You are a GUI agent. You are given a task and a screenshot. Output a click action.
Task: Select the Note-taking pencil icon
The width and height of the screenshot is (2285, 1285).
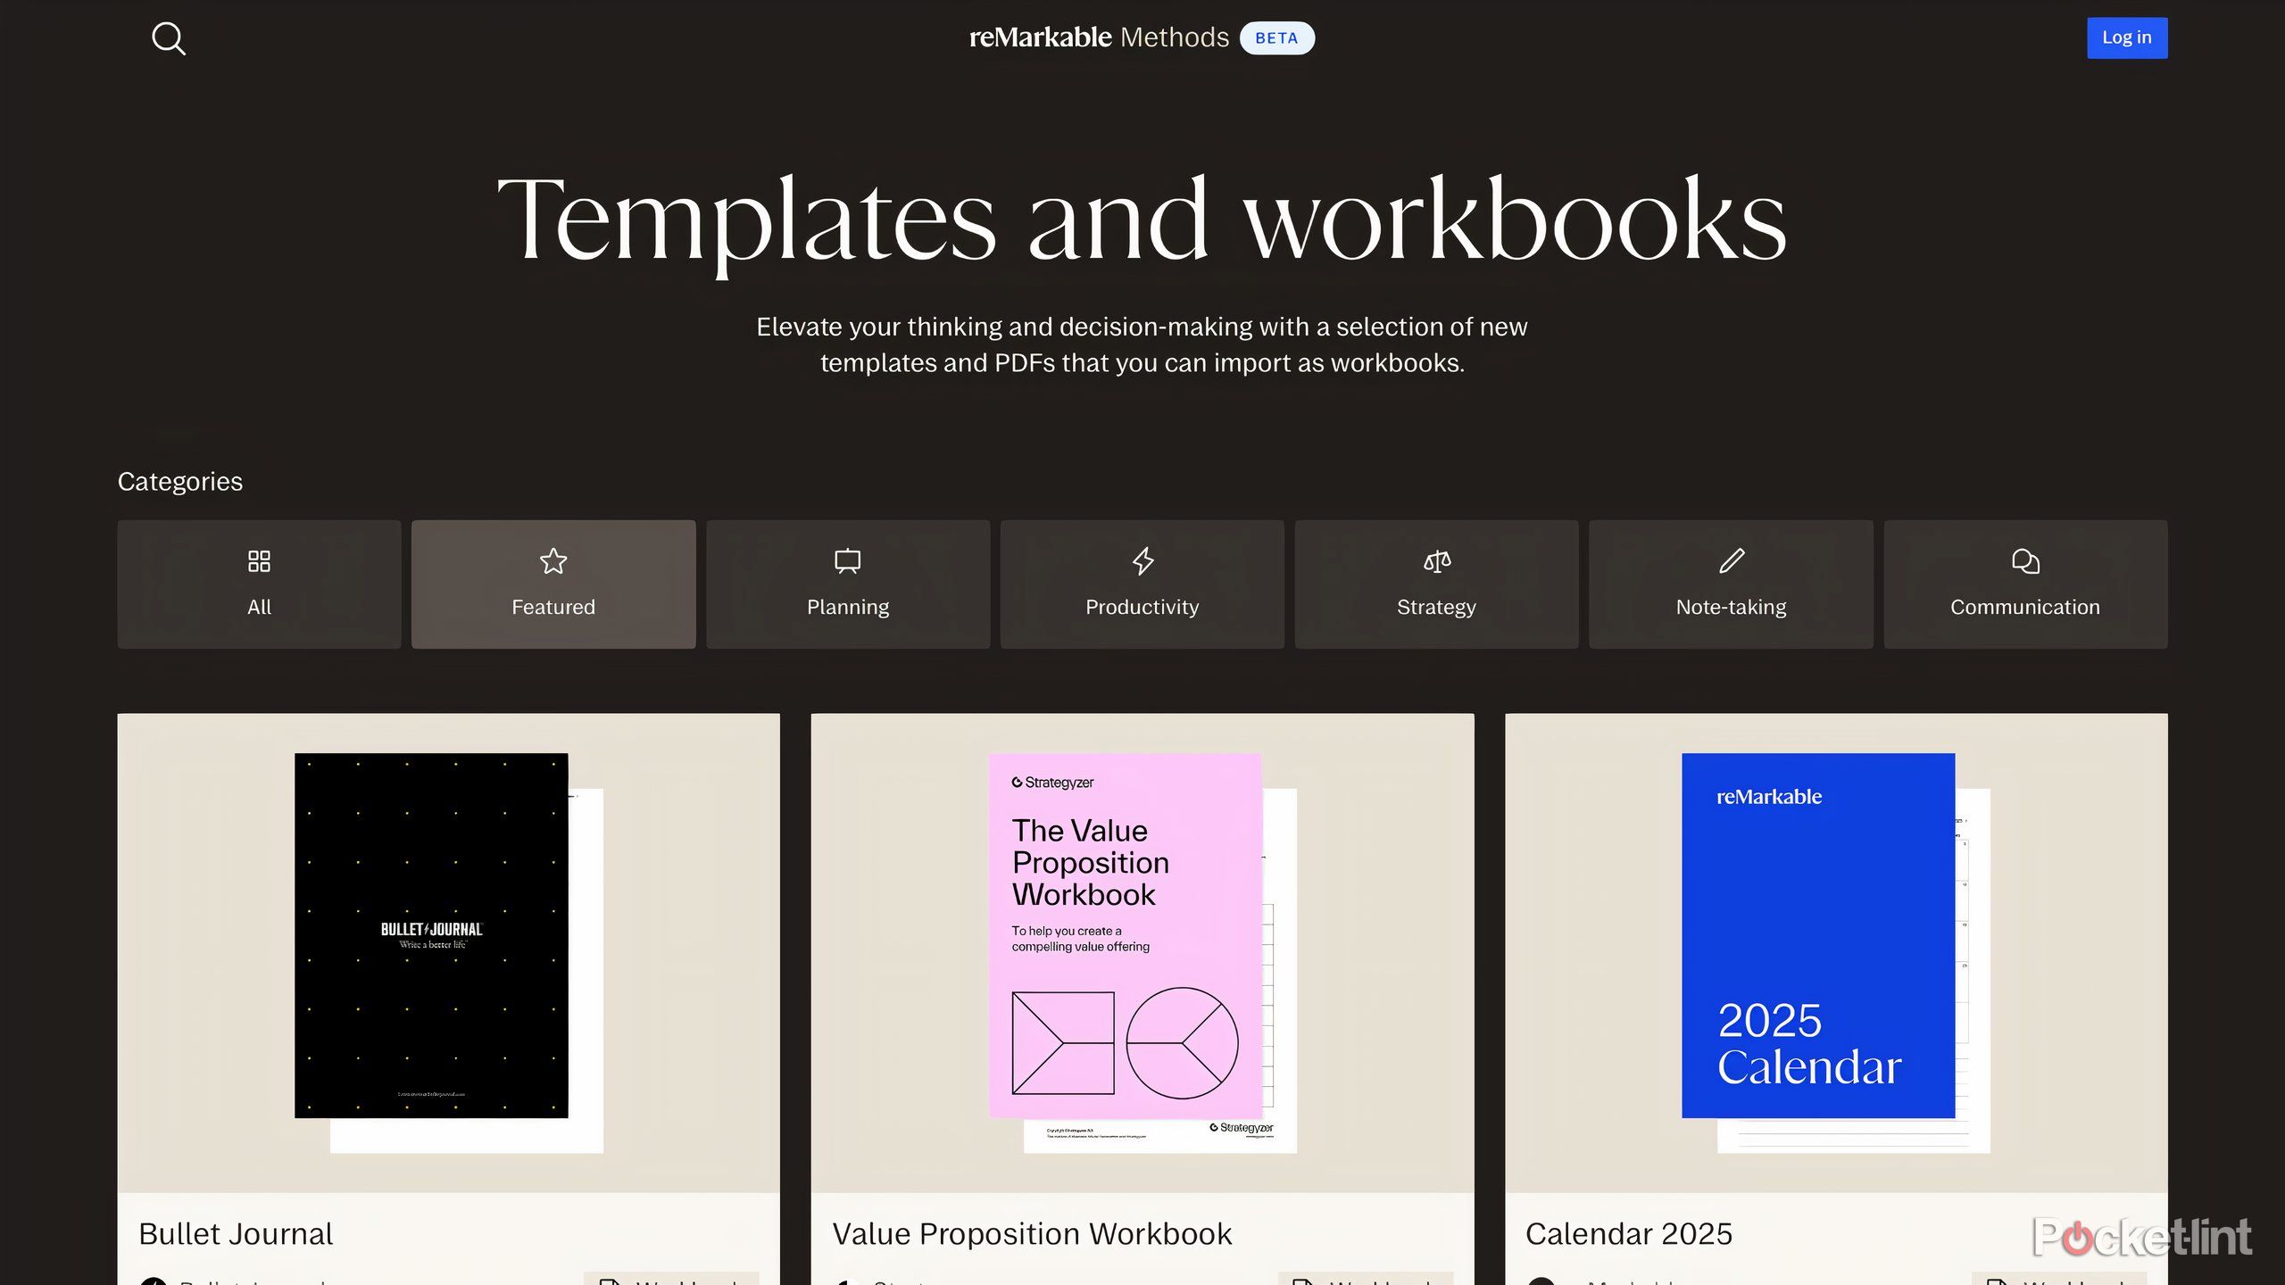(x=1732, y=561)
